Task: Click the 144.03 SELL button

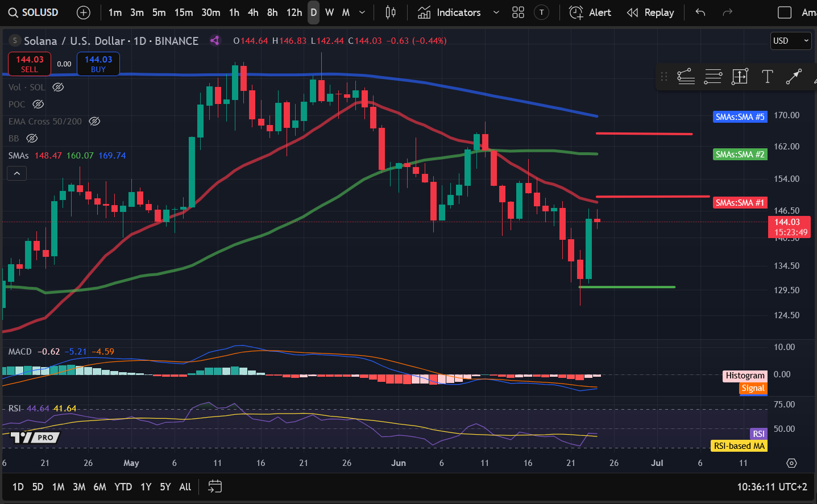Action: pyautogui.click(x=30, y=64)
